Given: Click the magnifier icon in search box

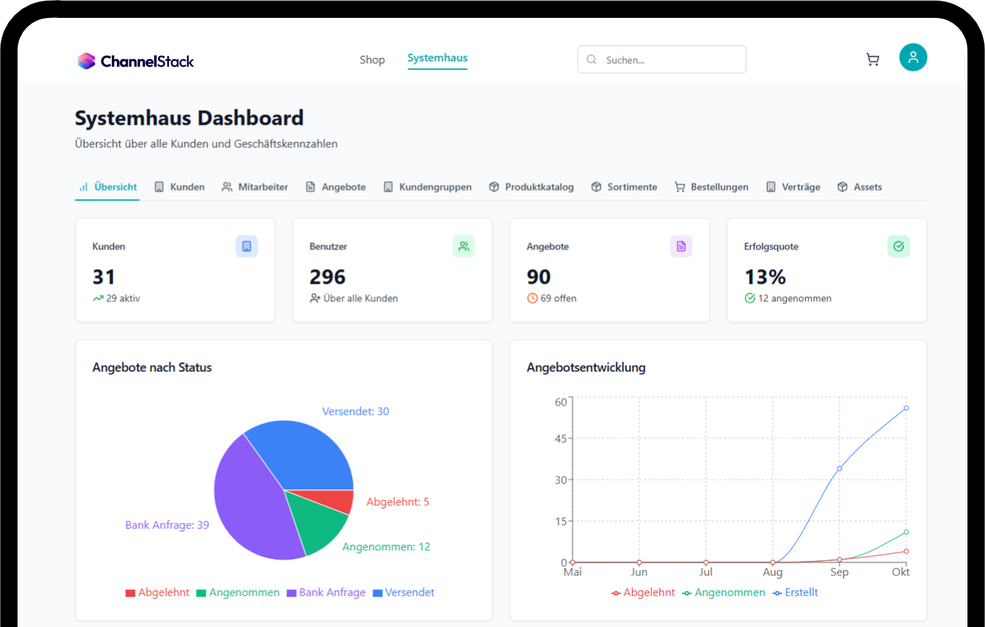Looking at the screenshot, I should click(592, 60).
